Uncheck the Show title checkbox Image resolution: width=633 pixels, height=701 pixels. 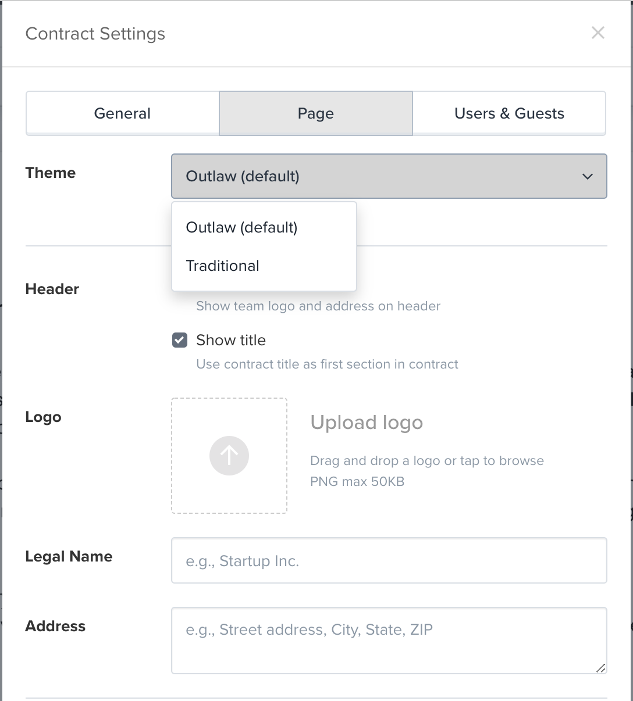(x=180, y=340)
